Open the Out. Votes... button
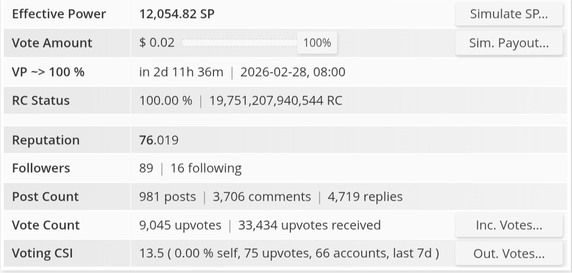The width and height of the screenshot is (572, 273). pyautogui.click(x=509, y=253)
